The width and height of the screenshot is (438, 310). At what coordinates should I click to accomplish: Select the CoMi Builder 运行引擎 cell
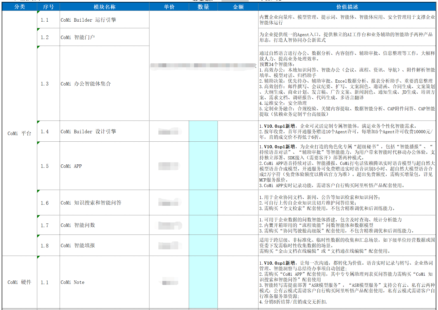[x=105, y=20]
